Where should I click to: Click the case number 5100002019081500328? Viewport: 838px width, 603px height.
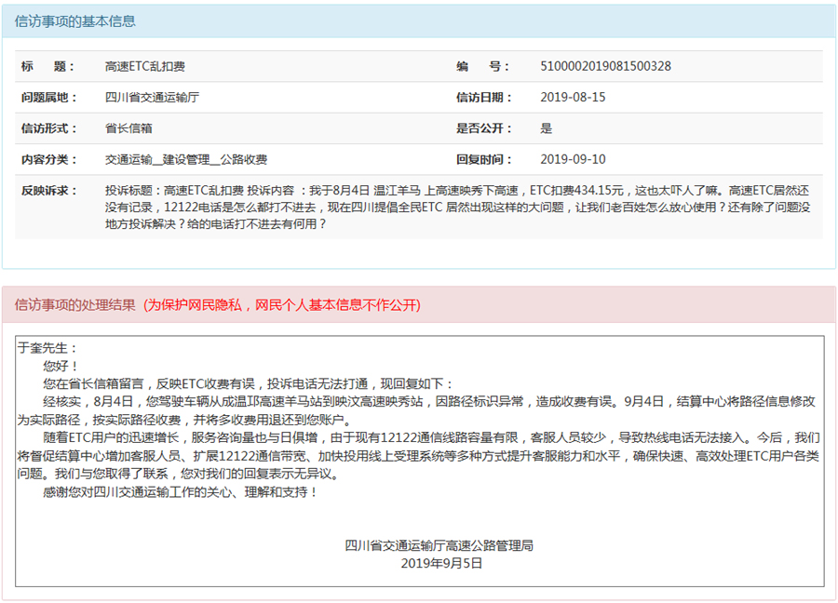[605, 66]
